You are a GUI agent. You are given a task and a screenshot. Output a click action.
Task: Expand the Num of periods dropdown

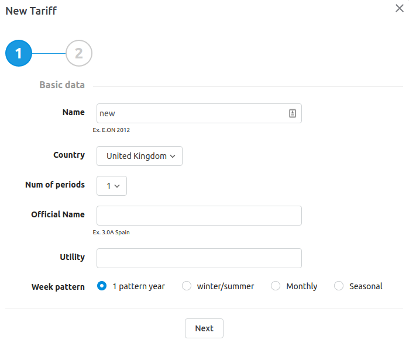[112, 186]
